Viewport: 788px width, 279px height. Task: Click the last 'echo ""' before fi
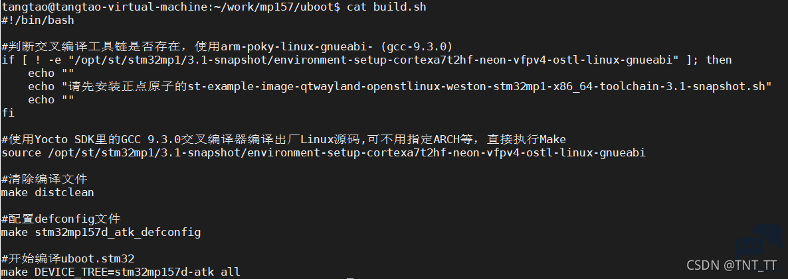click(50, 99)
